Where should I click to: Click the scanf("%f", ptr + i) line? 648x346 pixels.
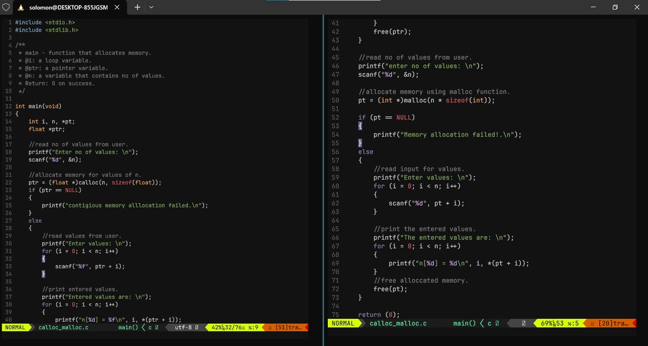pos(90,267)
